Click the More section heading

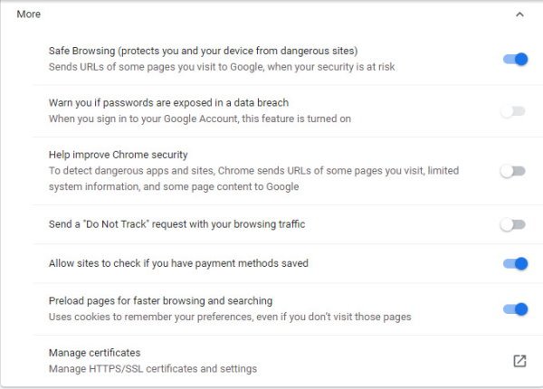pyautogui.click(x=28, y=14)
